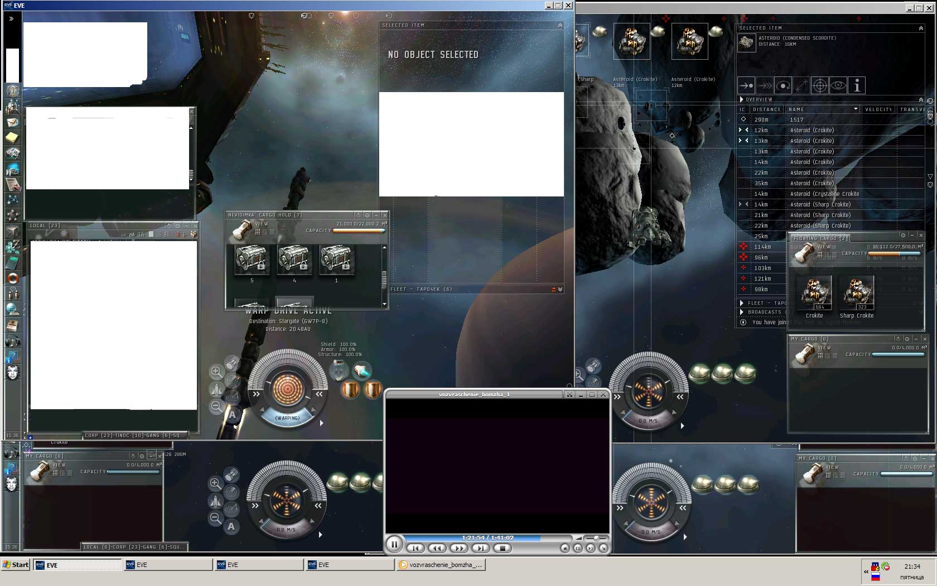Viewport: 937px width, 586px height.
Task: Expand the Fleet - TAPO4EK (6) panel chevron
Action: click(x=560, y=289)
